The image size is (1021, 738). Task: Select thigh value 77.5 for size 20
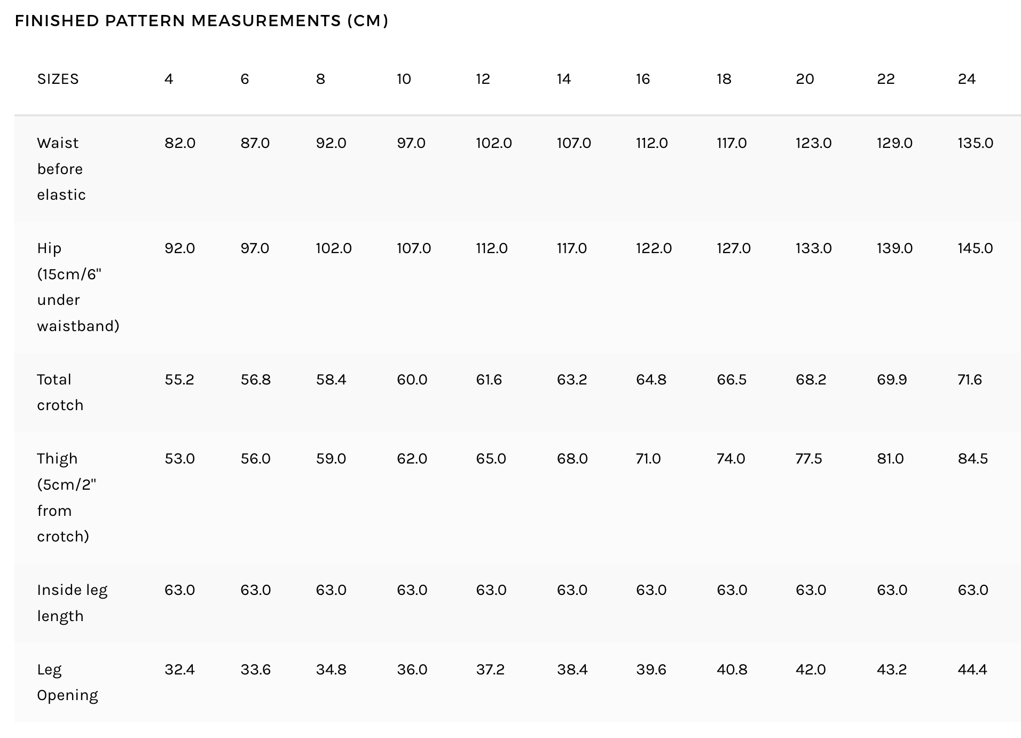pos(808,459)
